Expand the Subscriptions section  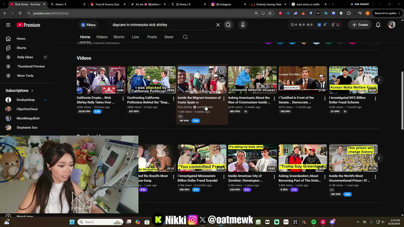click(x=19, y=90)
